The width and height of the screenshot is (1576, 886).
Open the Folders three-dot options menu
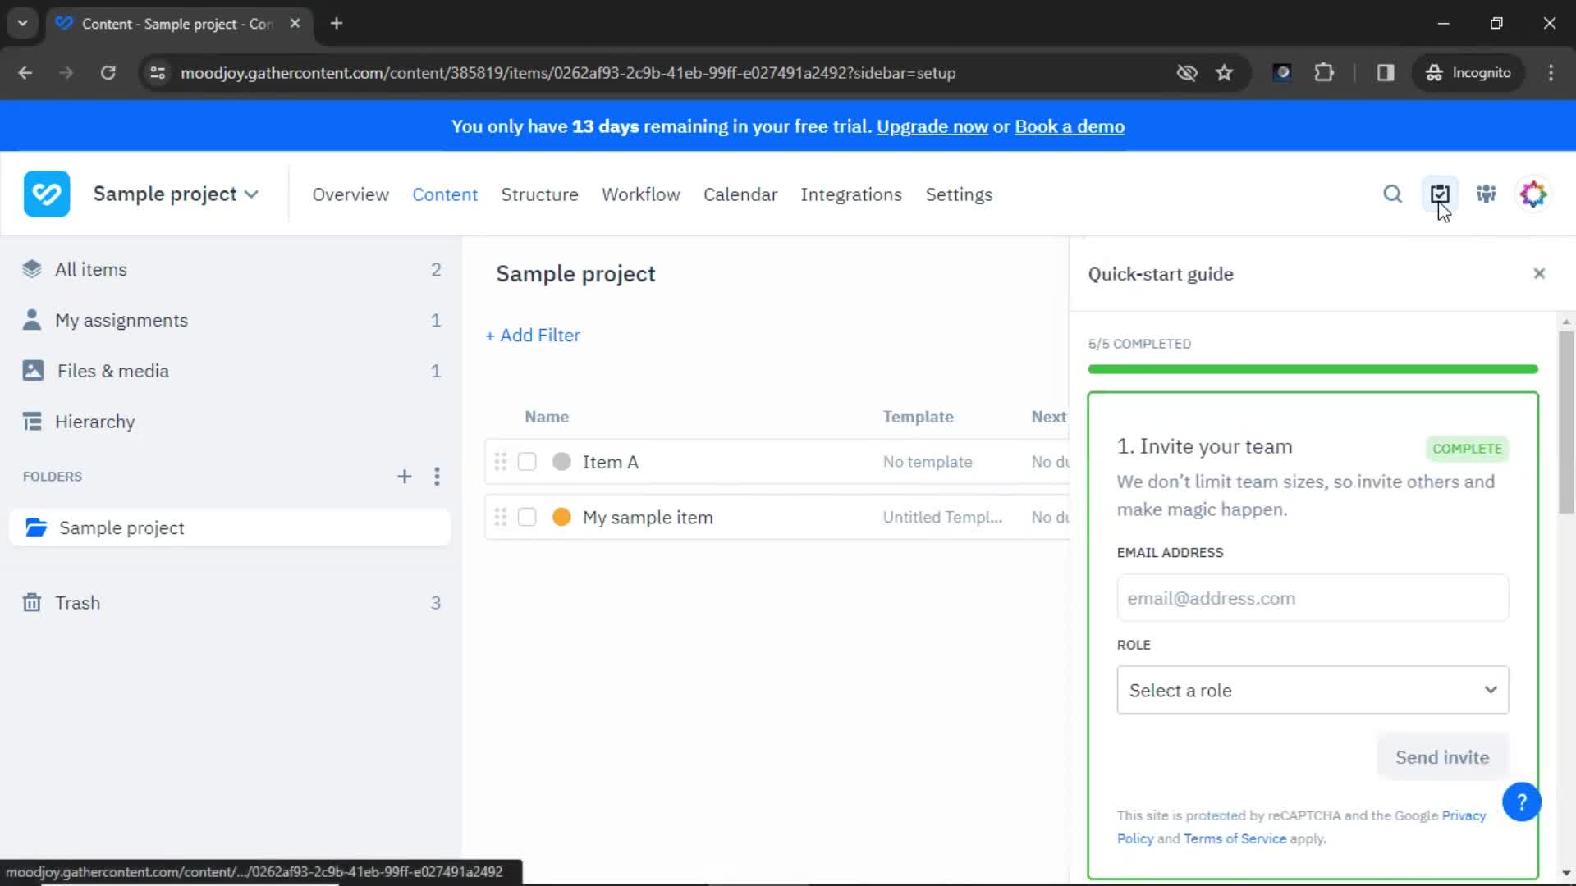click(x=437, y=477)
